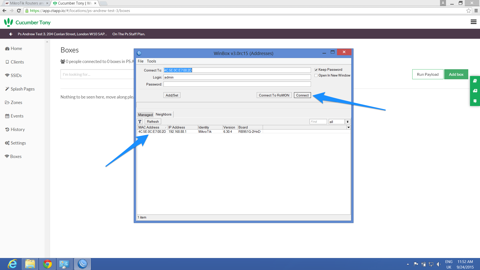Switch to the Managed tab
This screenshot has height=270, width=480.
point(145,115)
